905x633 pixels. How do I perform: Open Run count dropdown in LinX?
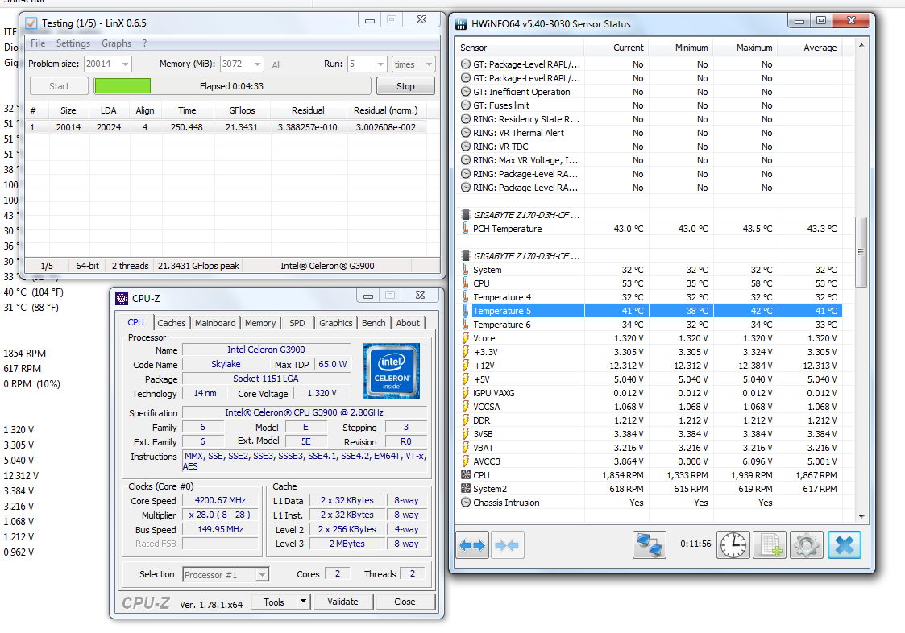[x=380, y=64]
